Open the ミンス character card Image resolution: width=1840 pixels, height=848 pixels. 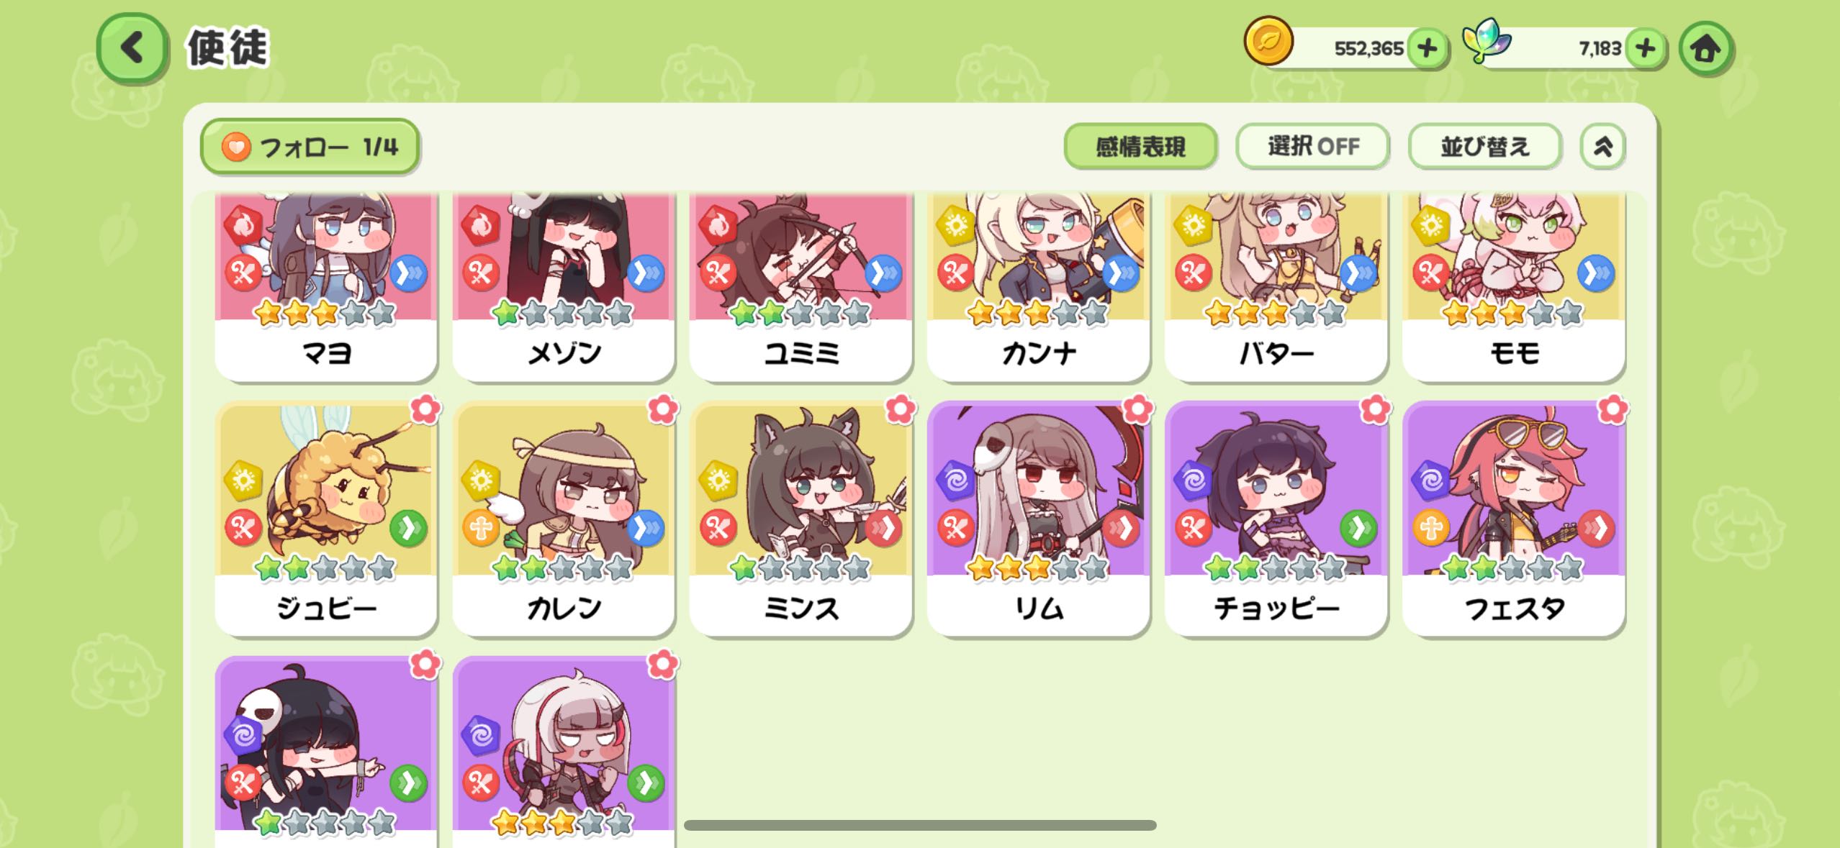(x=801, y=519)
